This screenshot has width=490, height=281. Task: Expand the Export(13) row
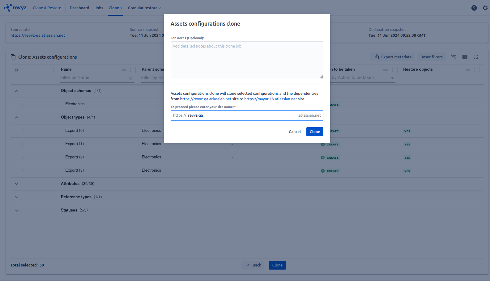[x=23, y=171]
